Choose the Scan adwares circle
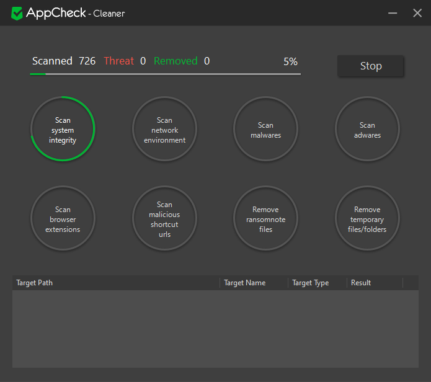Screen dimensions: 431x382 tap(367, 128)
